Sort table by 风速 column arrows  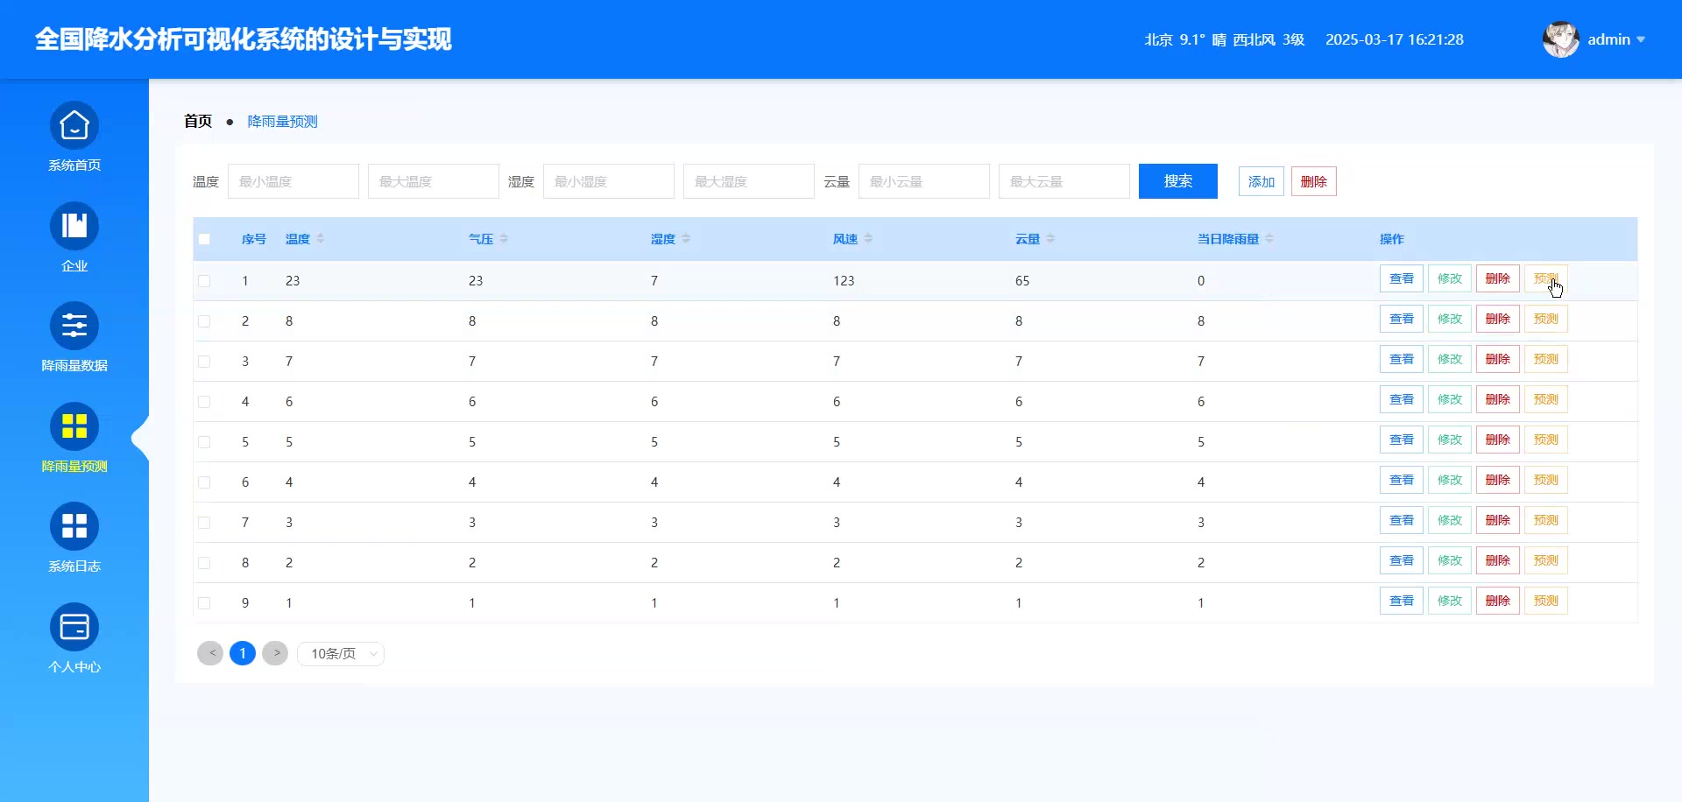(868, 239)
